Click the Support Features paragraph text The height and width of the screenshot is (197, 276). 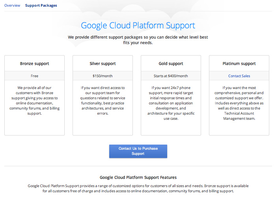coord(138,188)
